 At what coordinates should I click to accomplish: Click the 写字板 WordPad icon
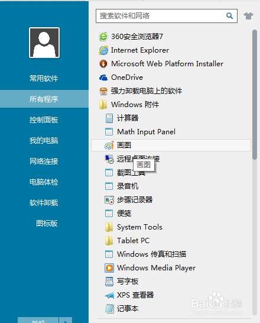point(109,282)
